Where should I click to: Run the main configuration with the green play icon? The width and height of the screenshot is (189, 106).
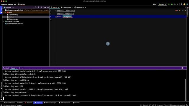click(169, 4)
